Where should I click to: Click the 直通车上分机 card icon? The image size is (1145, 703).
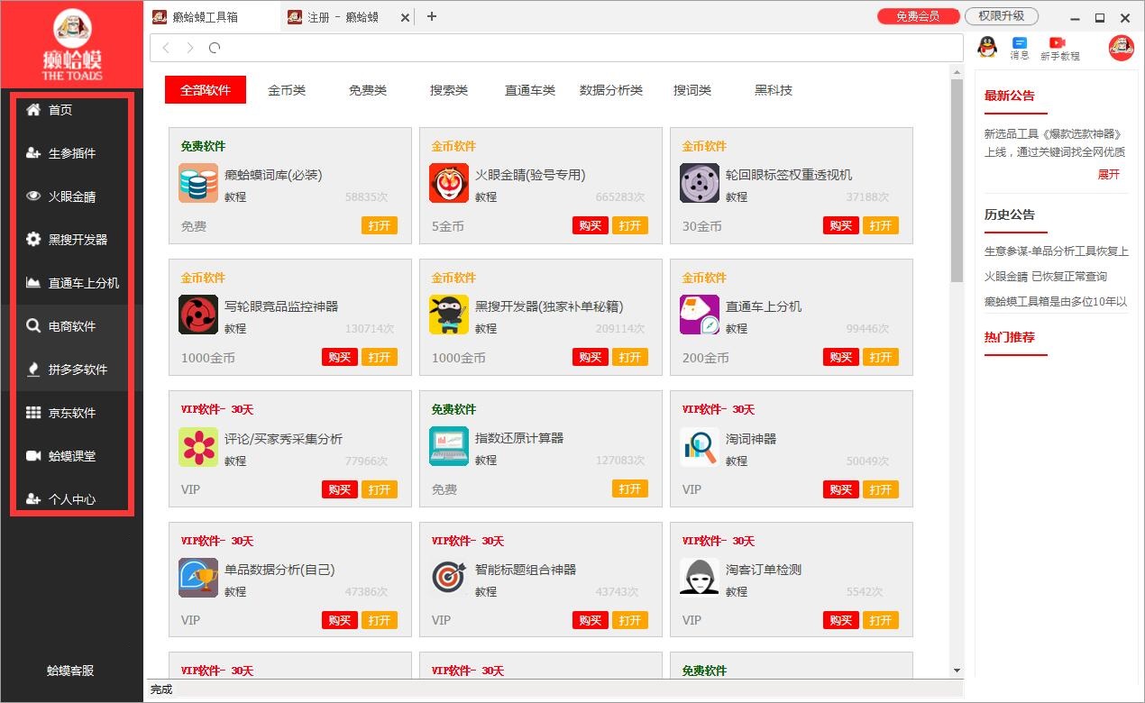coord(700,315)
